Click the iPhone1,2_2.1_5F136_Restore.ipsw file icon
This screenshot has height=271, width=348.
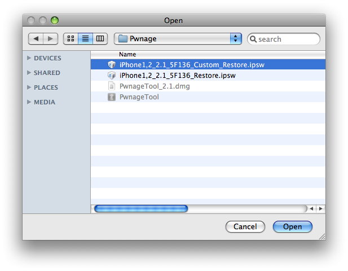[x=112, y=75]
